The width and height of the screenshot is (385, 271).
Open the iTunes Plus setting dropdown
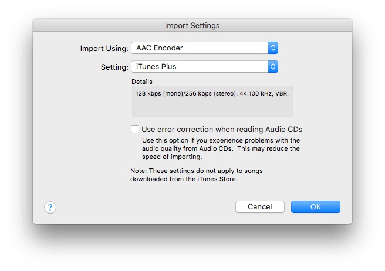point(204,66)
